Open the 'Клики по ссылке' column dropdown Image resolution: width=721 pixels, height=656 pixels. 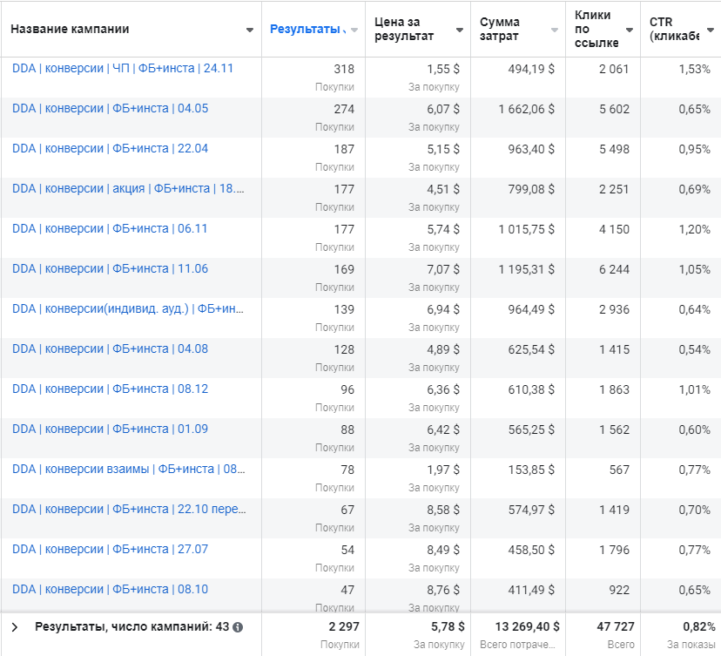click(629, 30)
